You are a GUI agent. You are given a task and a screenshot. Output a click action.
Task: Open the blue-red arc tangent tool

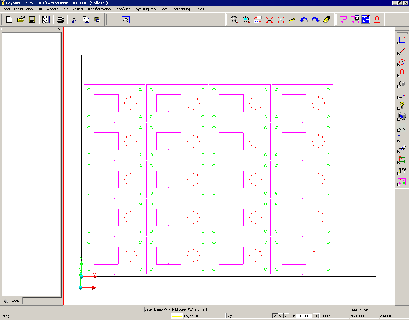click(x=402, y=95)
